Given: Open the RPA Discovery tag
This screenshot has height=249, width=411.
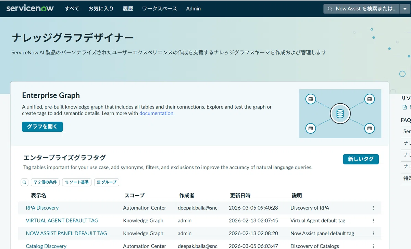Looking at the screenshot, I should (x=42, y=208).
